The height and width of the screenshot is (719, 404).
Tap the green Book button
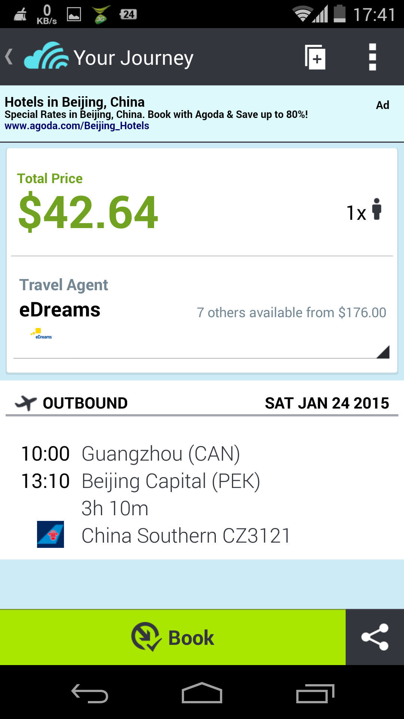point(173,637)
